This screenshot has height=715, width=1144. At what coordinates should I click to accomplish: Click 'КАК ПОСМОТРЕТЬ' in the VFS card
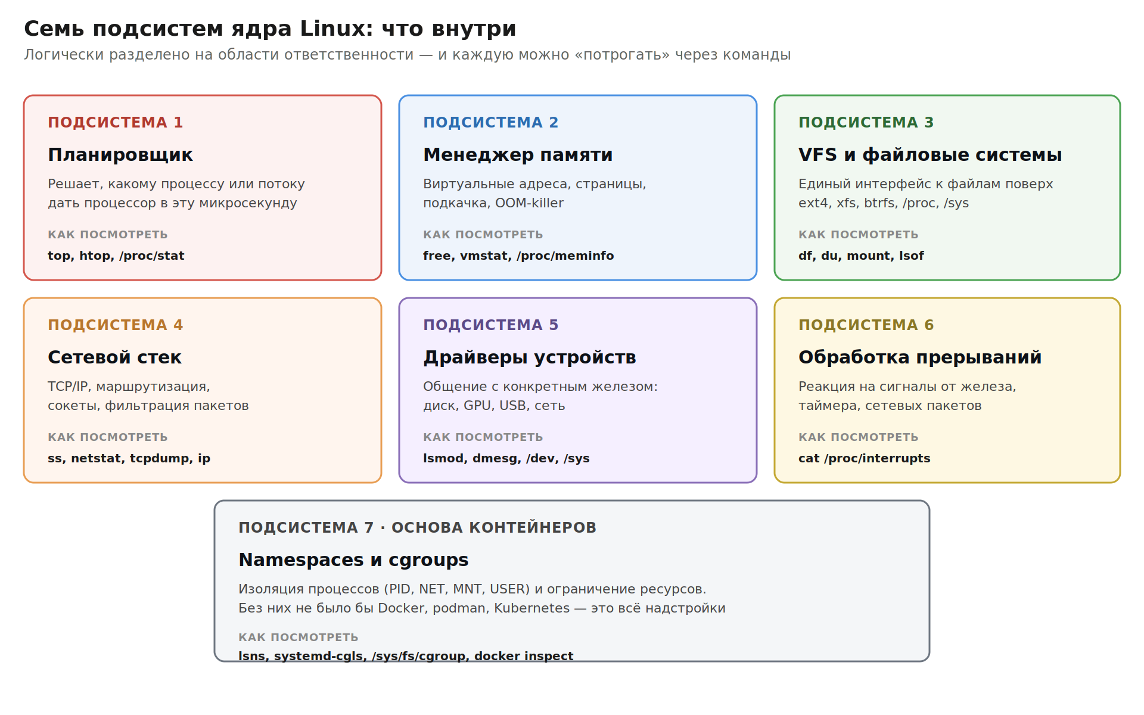(858, 235)
